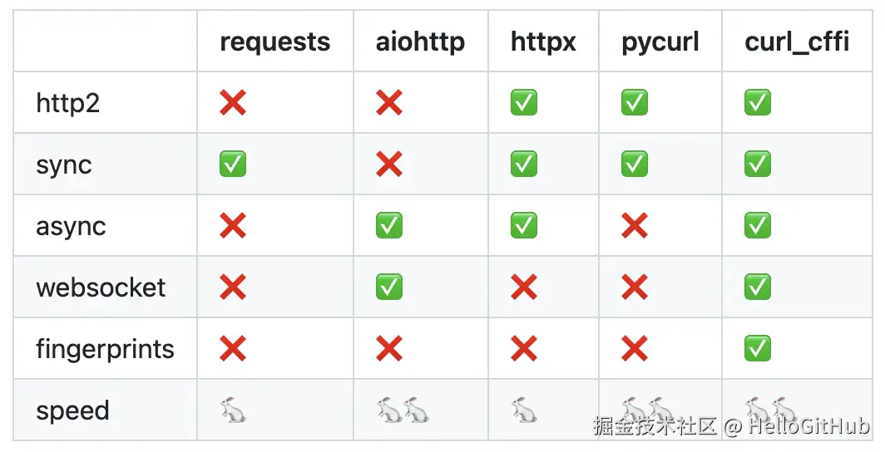Click the green check for pycurl http2
Image resolution: width=885 pixels, height=452 pixels.
[635, 103]
